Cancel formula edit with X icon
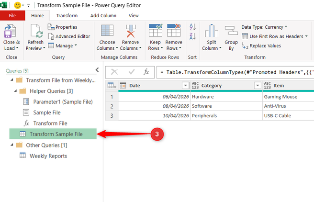 click(x=114, y=72)
